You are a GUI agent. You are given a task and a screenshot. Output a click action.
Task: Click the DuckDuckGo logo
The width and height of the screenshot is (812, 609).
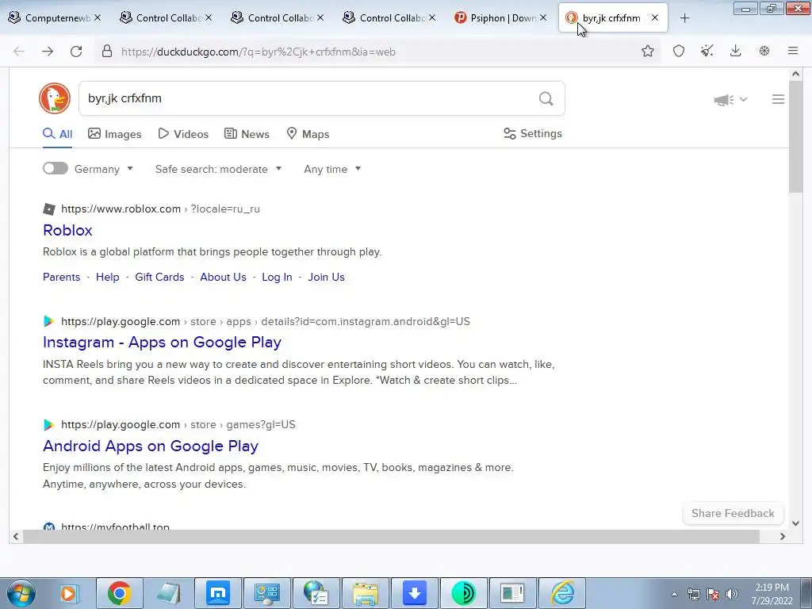pos(55,98)
